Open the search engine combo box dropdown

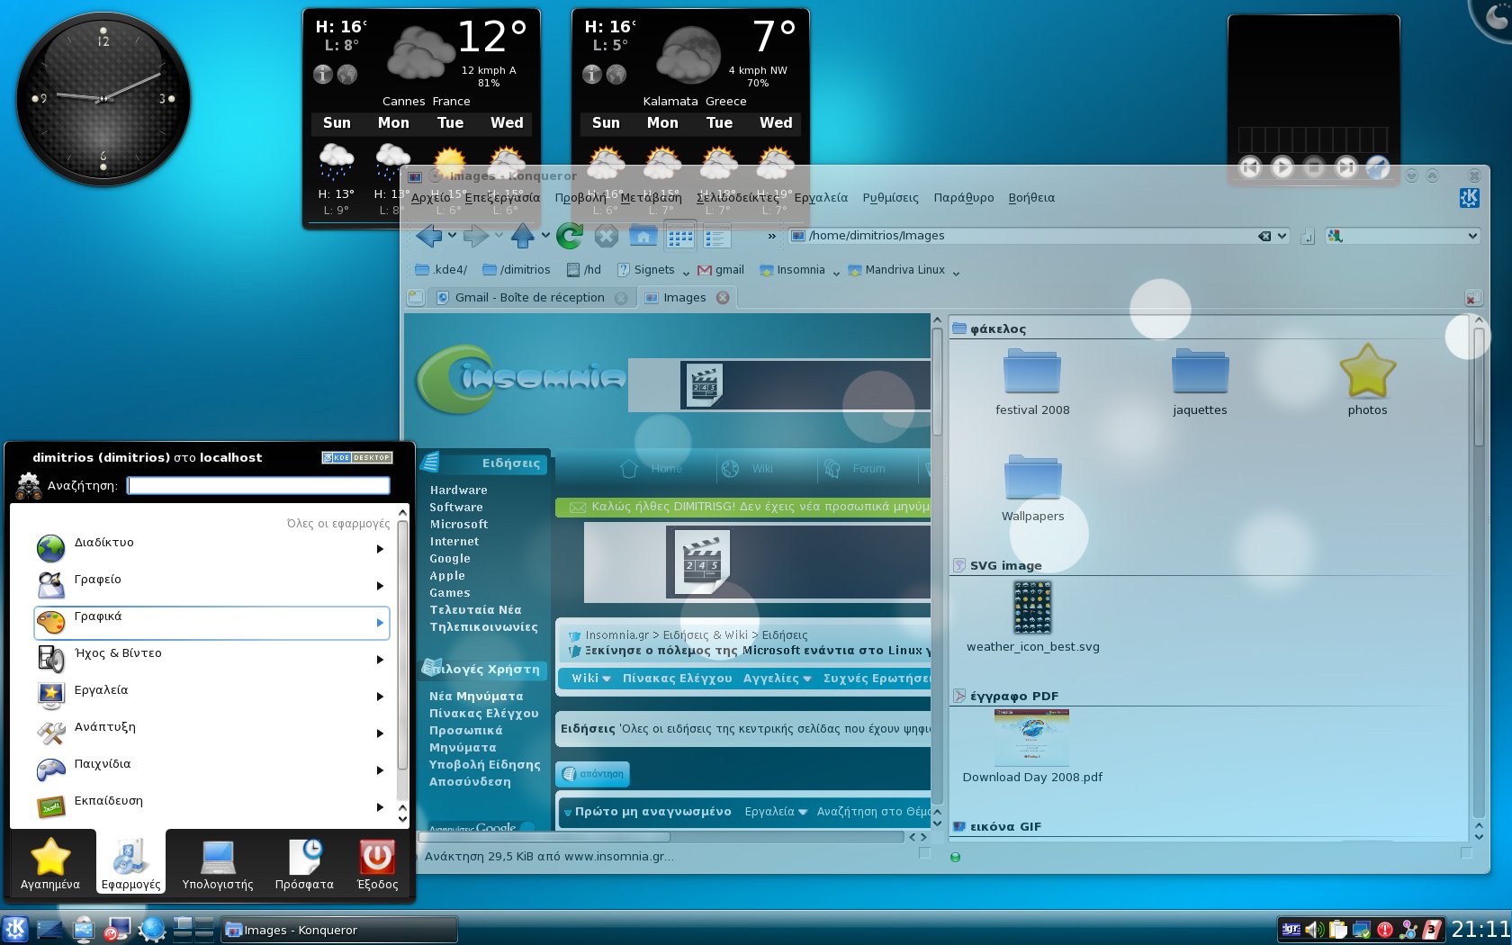(x=1472, y=236)
